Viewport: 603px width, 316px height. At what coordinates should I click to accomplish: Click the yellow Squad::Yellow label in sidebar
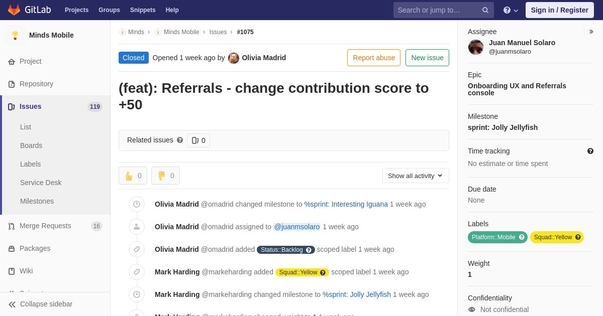[x=557, y=237]
